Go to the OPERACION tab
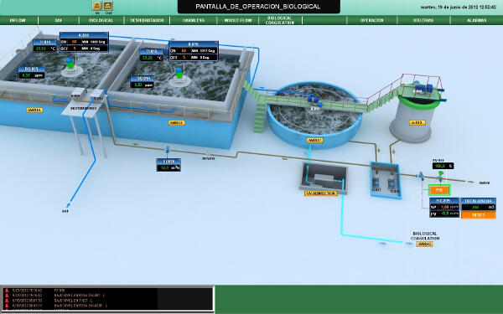Viewport: 503px width, 314px height. (x=371, y=20)
